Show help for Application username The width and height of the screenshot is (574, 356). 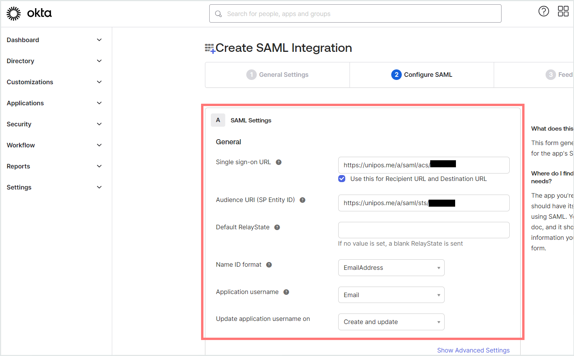286,292
